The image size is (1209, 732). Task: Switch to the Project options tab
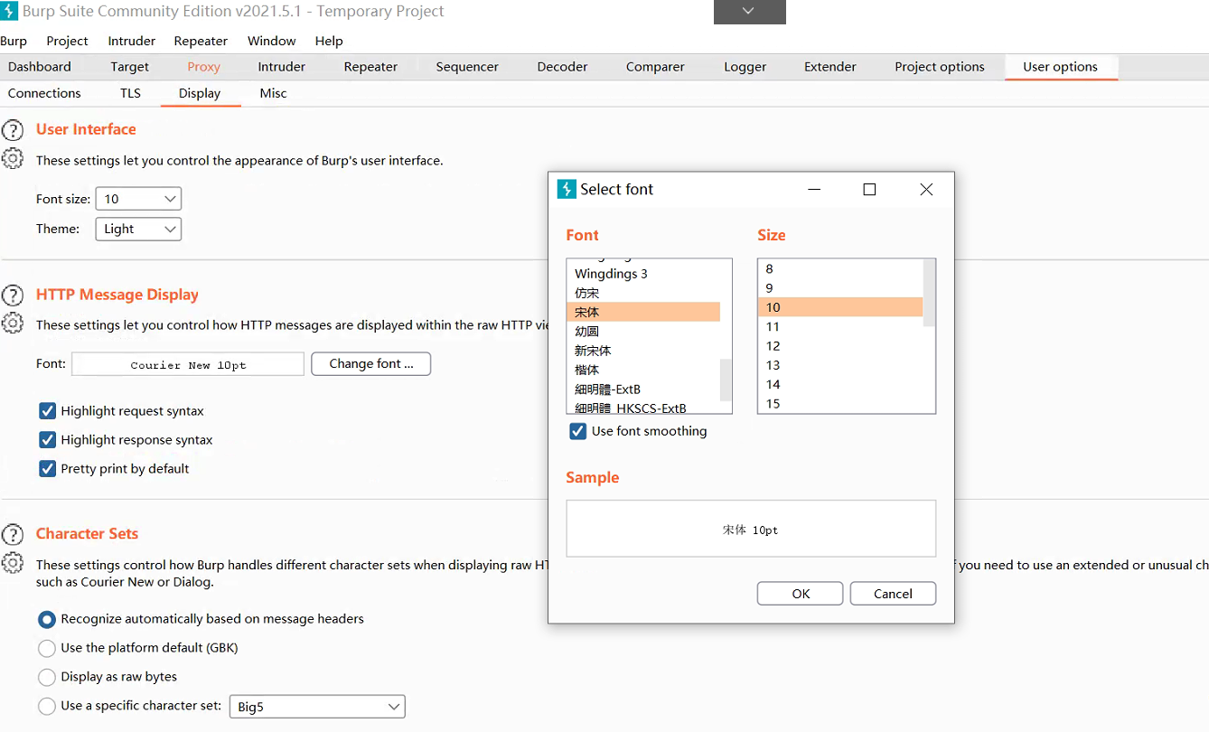940,67
